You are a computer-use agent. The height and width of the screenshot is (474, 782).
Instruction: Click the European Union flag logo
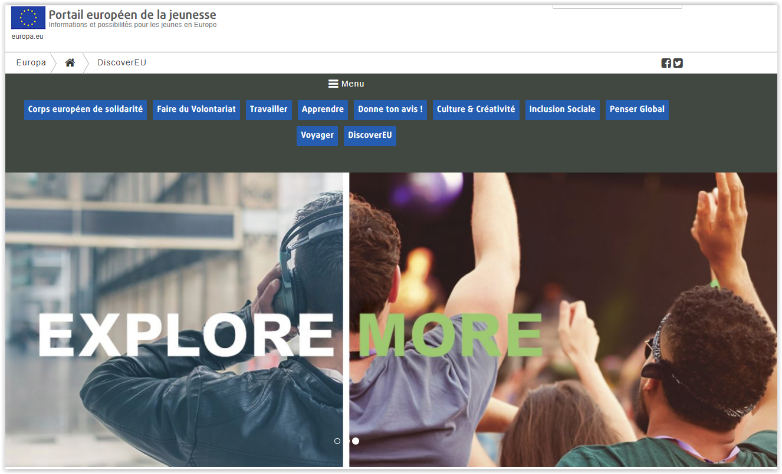coord(28,18)
